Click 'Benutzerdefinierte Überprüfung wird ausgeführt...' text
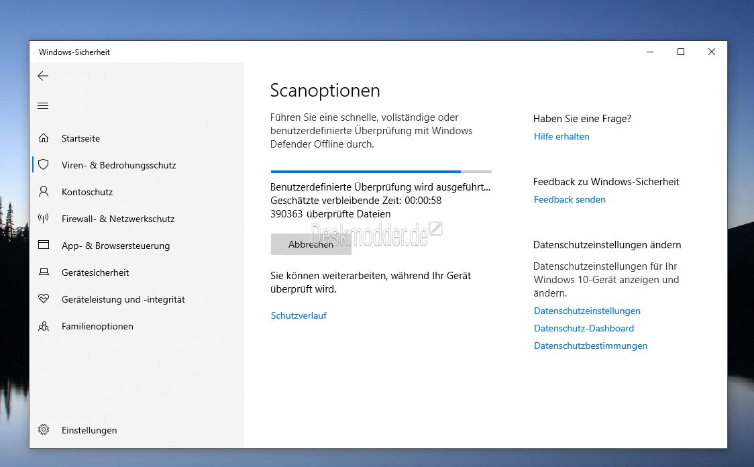The width and height of the screenshot is (754, 467). tap(380, 187)
